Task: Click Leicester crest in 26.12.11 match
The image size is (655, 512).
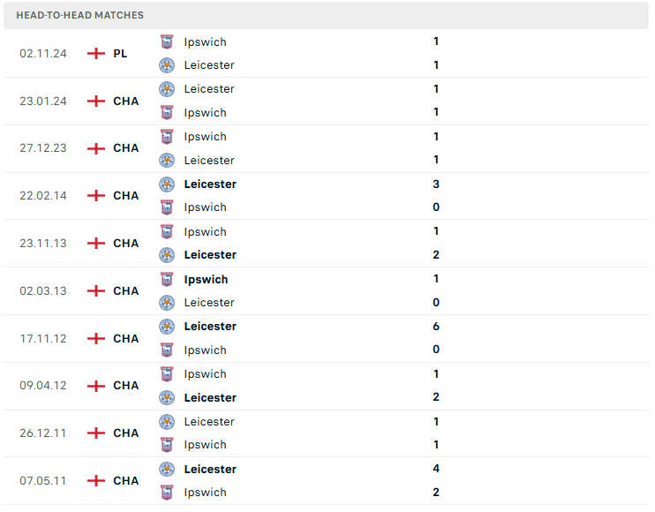Action: coord(167,422)
